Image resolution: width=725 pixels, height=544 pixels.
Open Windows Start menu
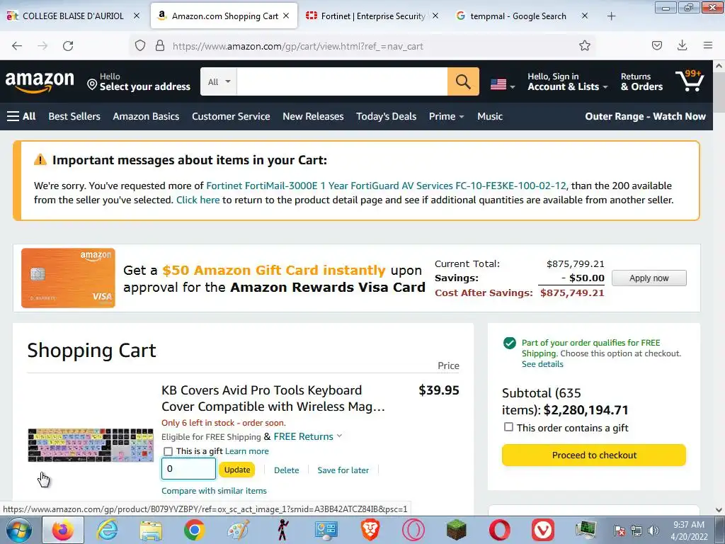pos(18,530)
